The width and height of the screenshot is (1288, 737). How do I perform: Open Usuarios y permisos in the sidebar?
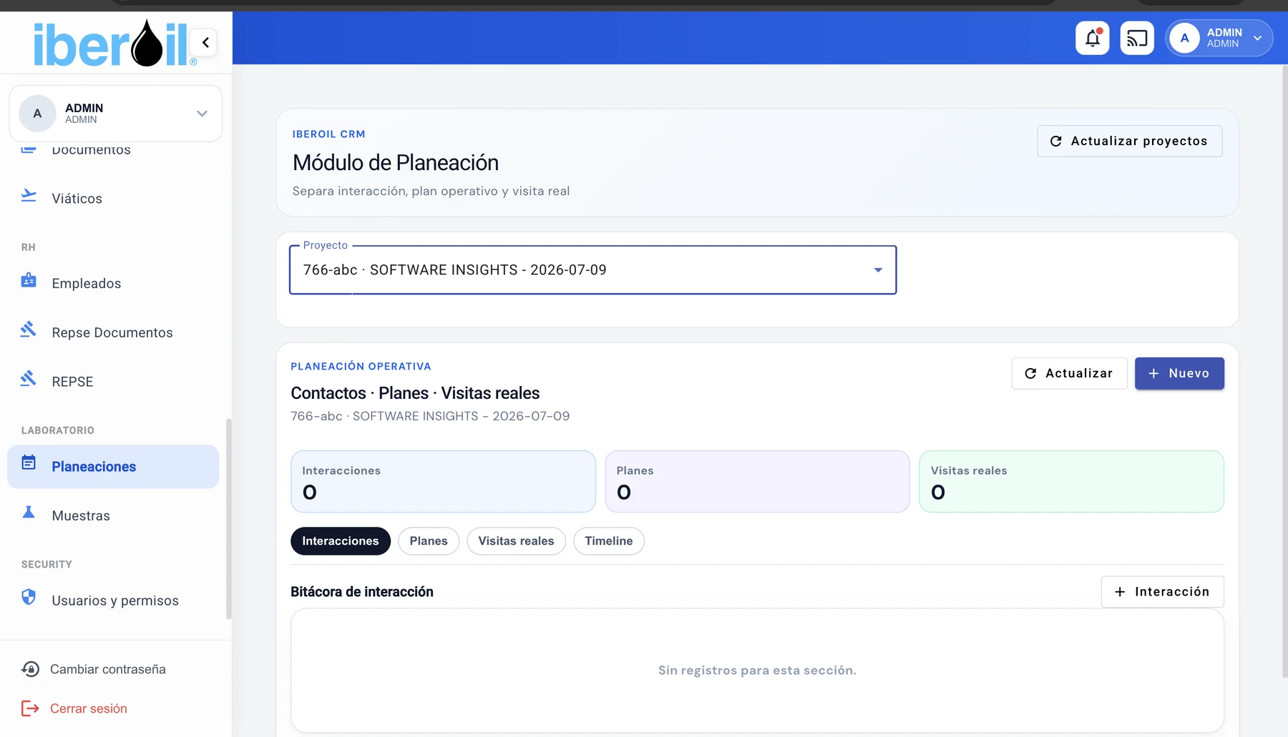coord(113,600)
